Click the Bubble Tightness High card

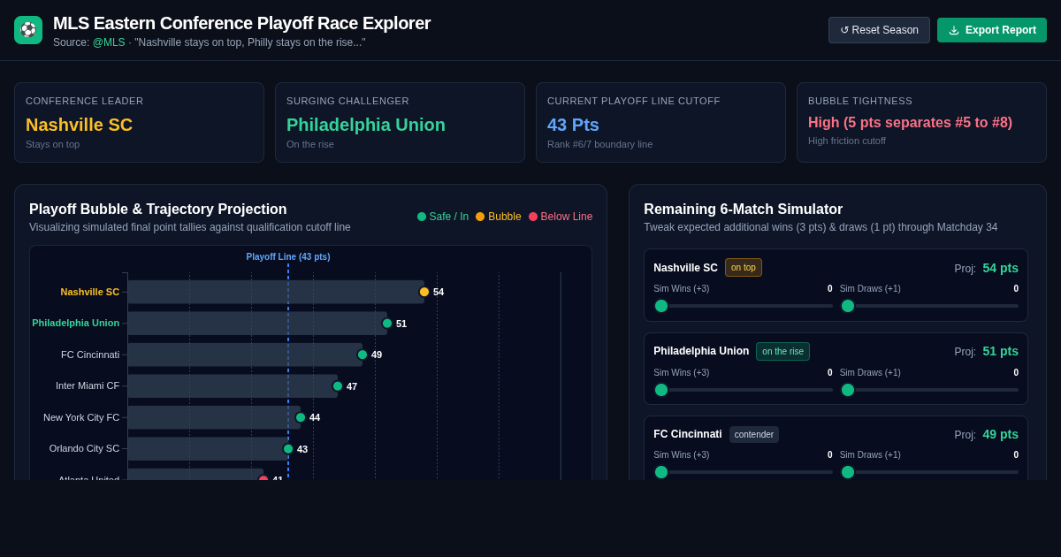(x=921, y=122)
